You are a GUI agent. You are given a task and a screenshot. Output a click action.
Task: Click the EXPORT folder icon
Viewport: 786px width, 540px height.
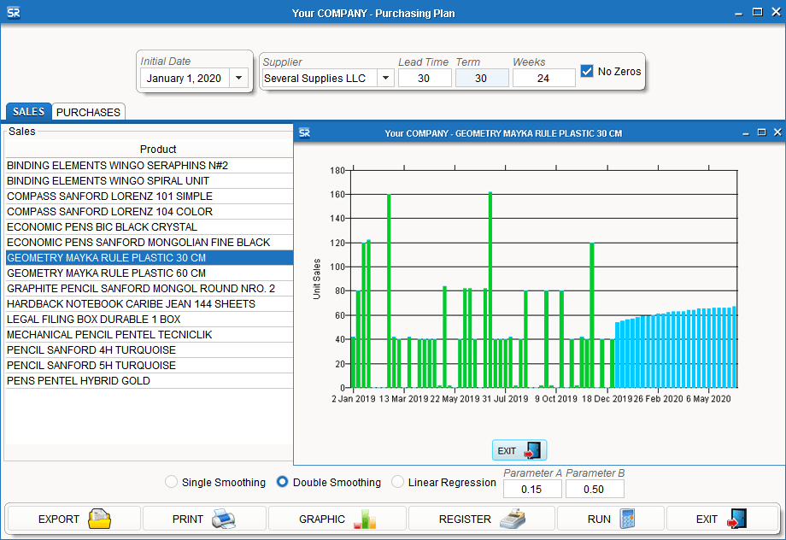(99, 519)
